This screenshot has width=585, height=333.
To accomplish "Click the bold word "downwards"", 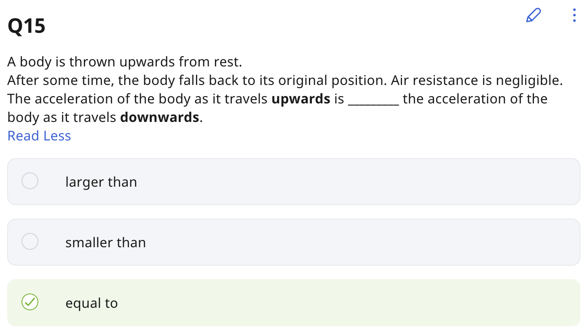I will tap(159, 117).
